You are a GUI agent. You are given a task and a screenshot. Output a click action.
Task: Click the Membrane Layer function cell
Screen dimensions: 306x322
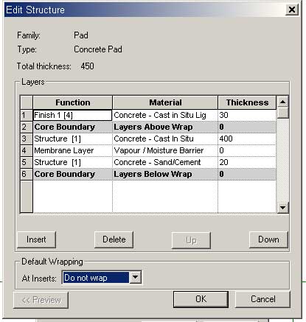(x=73, y=150)
